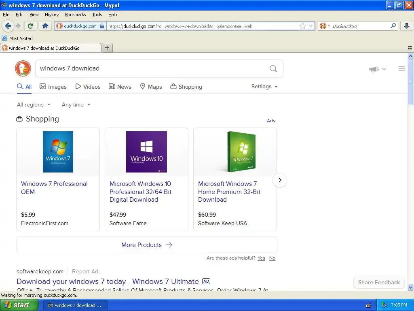Open the browser home page

click(45, 26)
